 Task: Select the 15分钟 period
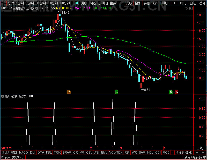(x=41, y=3)
